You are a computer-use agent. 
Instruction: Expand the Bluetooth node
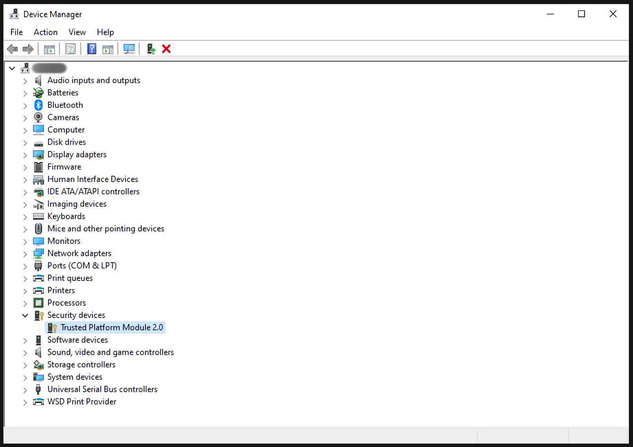pos(25,105)
